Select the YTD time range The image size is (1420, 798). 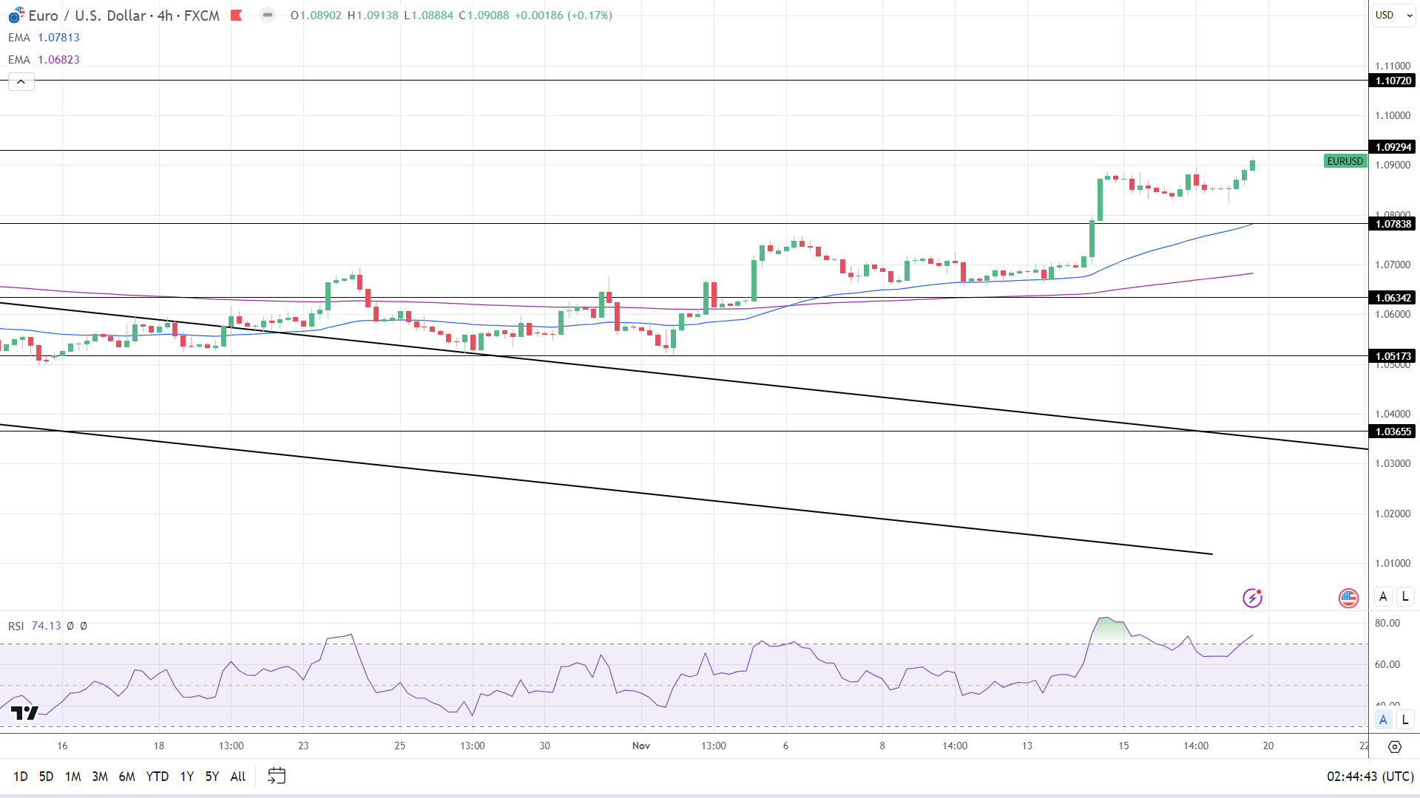click(x=158, y=777)
